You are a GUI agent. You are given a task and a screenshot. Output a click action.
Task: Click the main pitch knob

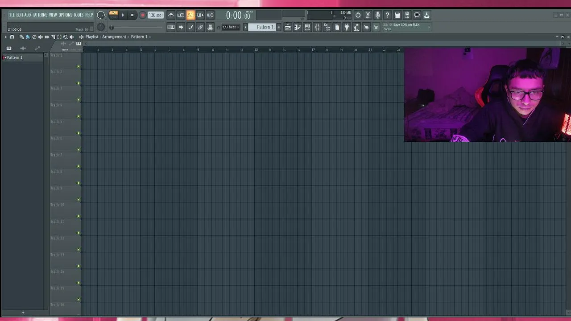101,27
